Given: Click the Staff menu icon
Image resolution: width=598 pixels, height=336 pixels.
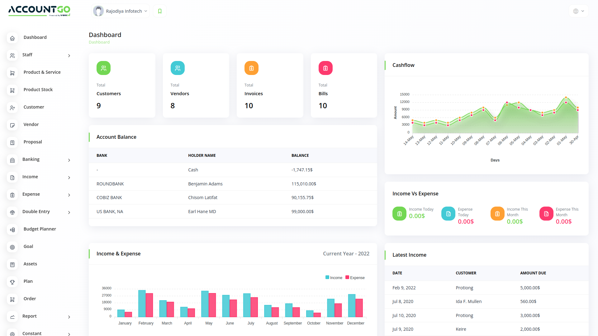Looking at the screenshot, I should 12,54.
